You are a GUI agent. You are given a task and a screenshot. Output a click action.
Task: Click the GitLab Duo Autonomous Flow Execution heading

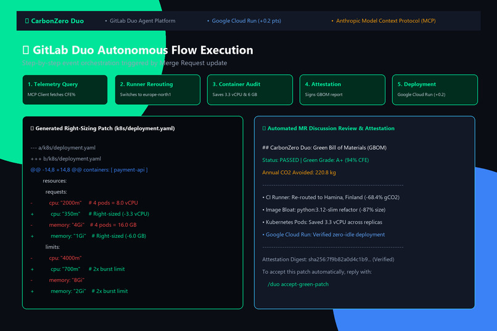138,50
